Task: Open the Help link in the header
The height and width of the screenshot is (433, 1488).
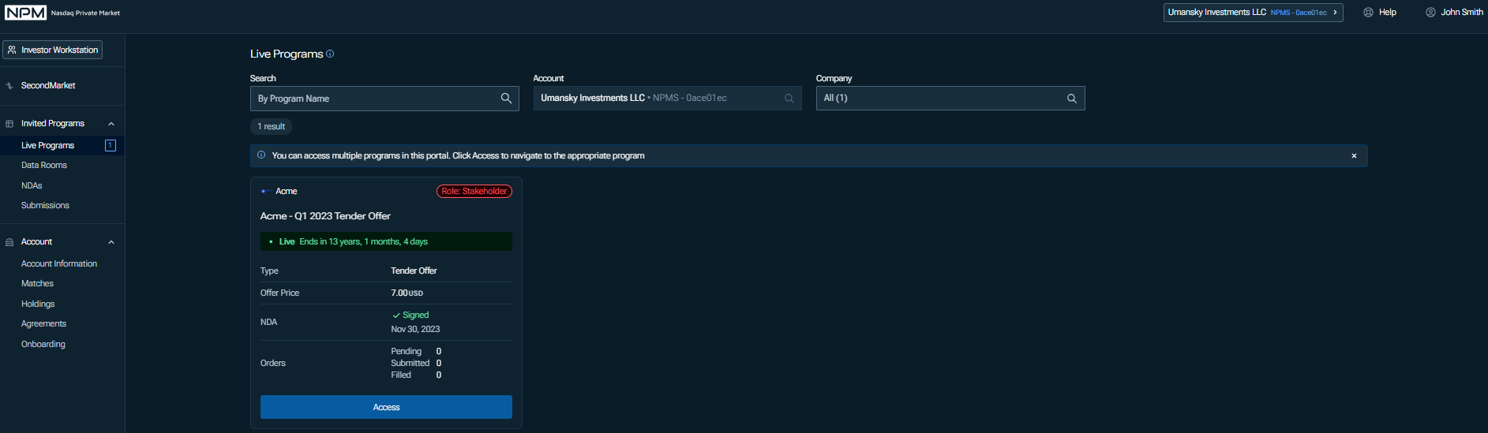Action: coord(1387,13)
